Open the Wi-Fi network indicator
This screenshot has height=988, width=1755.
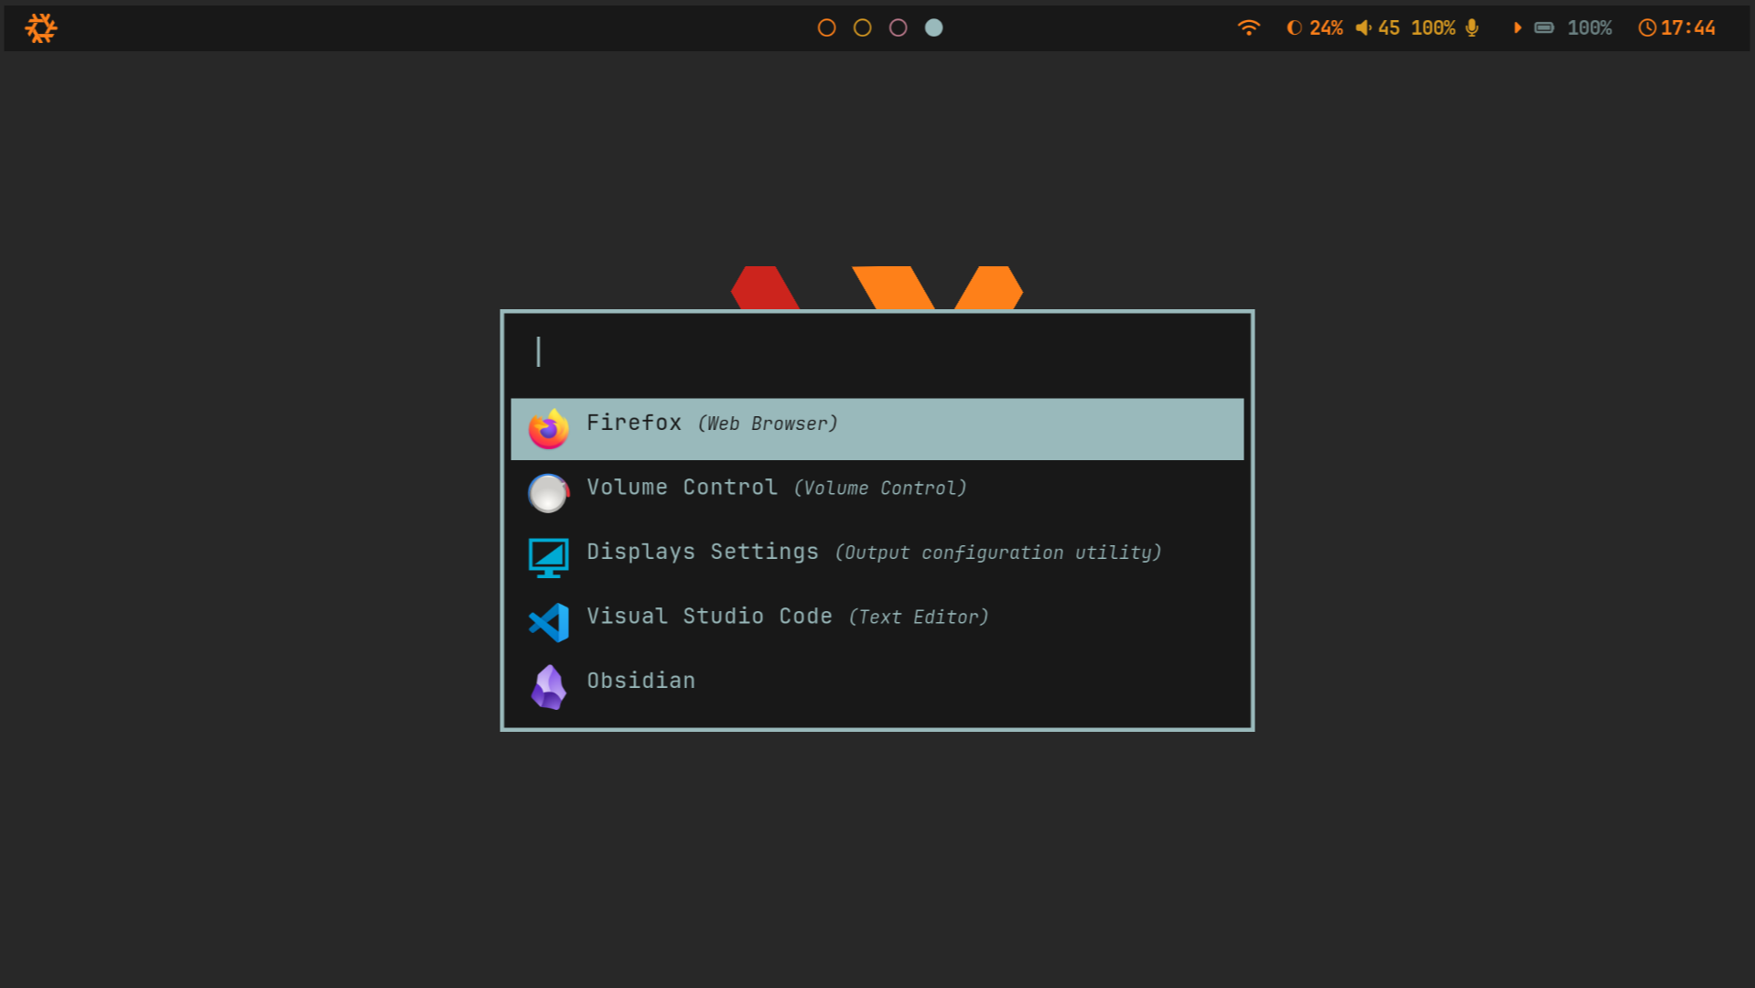[x=1248, y=27]
